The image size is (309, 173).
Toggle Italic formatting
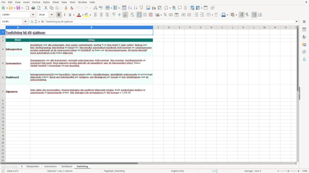click(x=65, y=15)
